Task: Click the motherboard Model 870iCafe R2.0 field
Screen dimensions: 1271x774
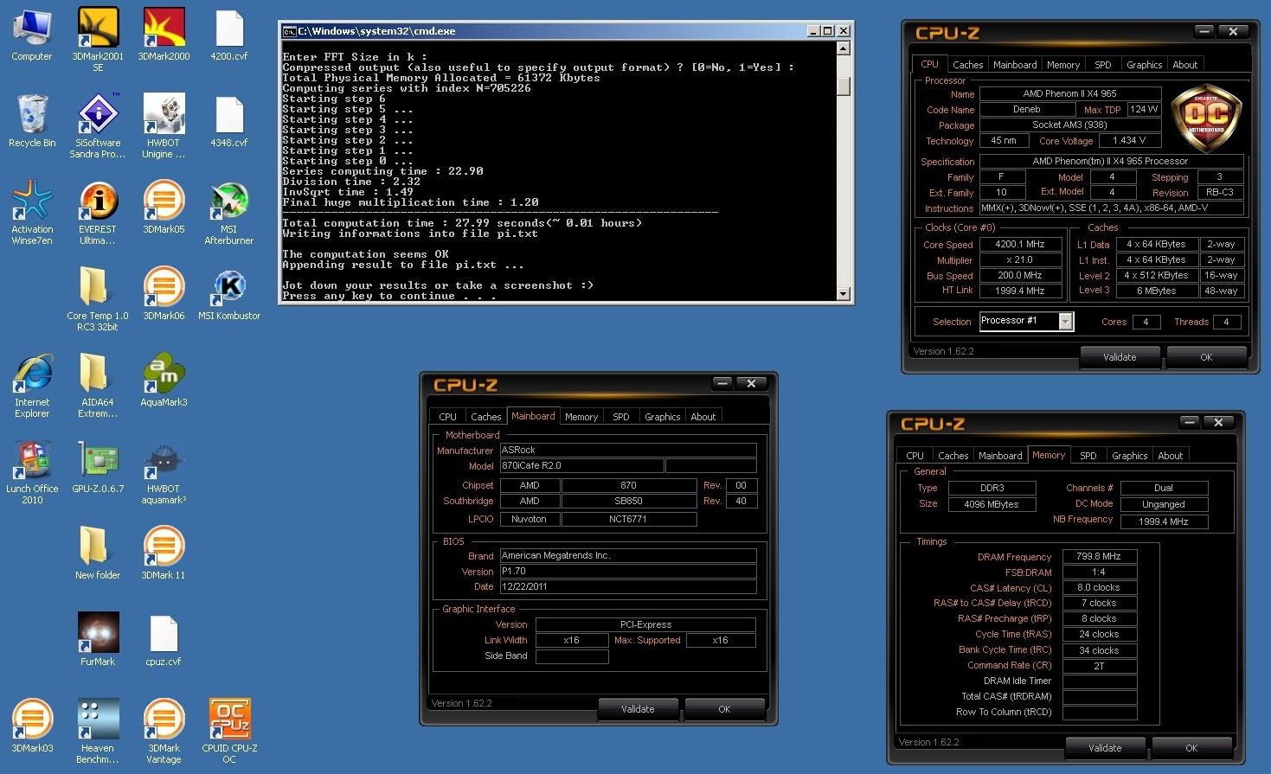Action: (581, 465)
